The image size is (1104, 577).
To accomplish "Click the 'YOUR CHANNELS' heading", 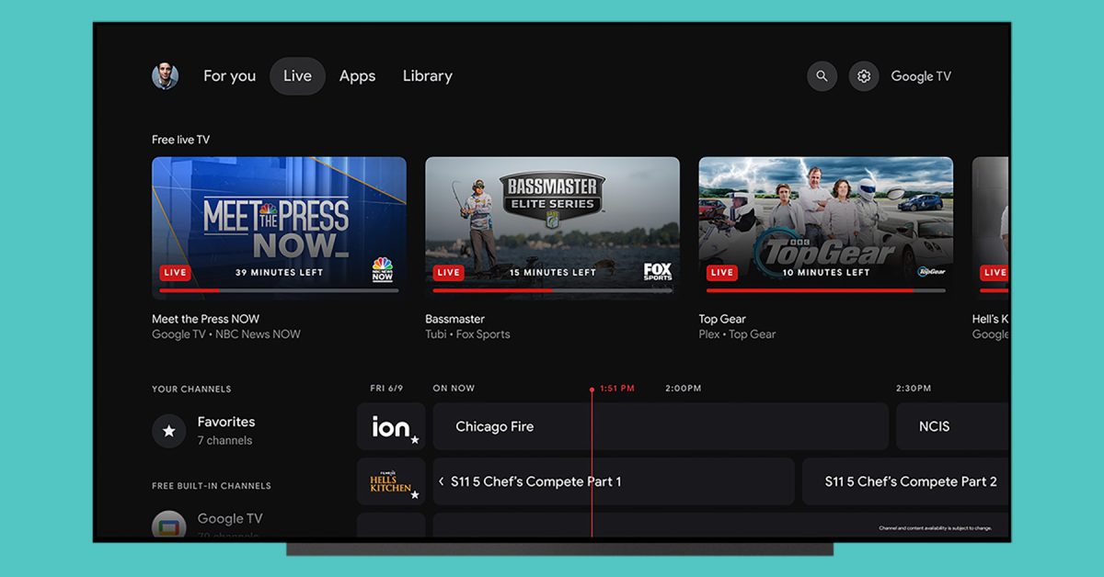I will tap(191, 390).
